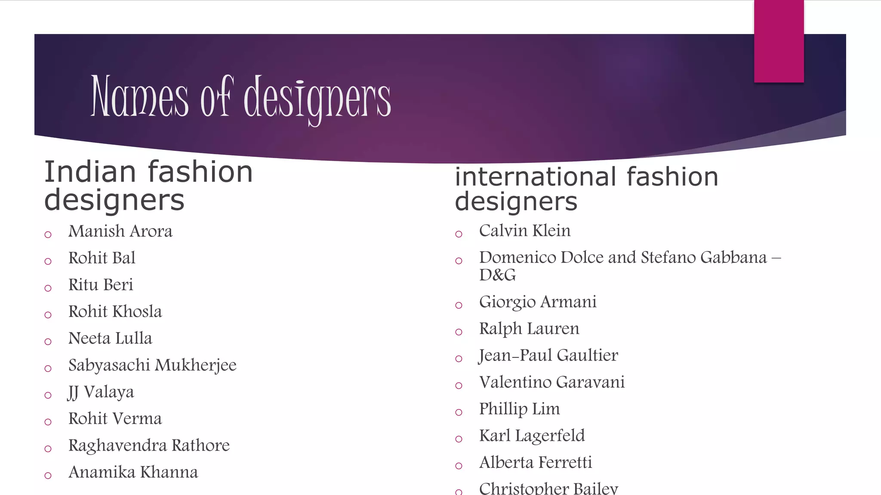Select the name 'Giorgio Armani'
Image resolution: width=881 pixels, height=495 pixels.
click(x=538, y=302)
